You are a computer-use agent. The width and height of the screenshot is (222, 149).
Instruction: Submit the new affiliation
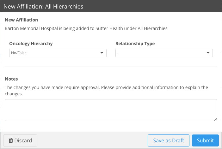[205, 140]
